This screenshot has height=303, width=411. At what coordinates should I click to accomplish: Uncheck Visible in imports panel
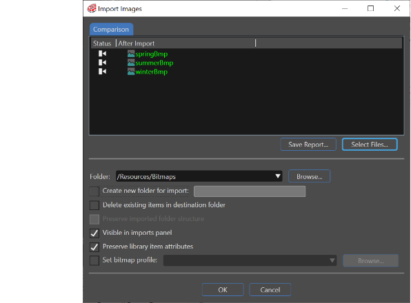pos(94,233)
